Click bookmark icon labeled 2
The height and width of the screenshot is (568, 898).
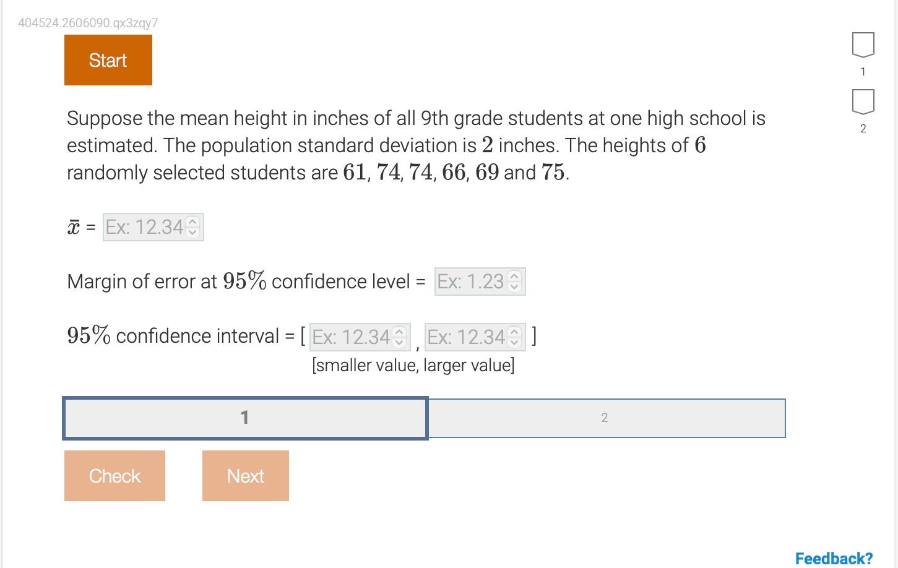[862, 101]
